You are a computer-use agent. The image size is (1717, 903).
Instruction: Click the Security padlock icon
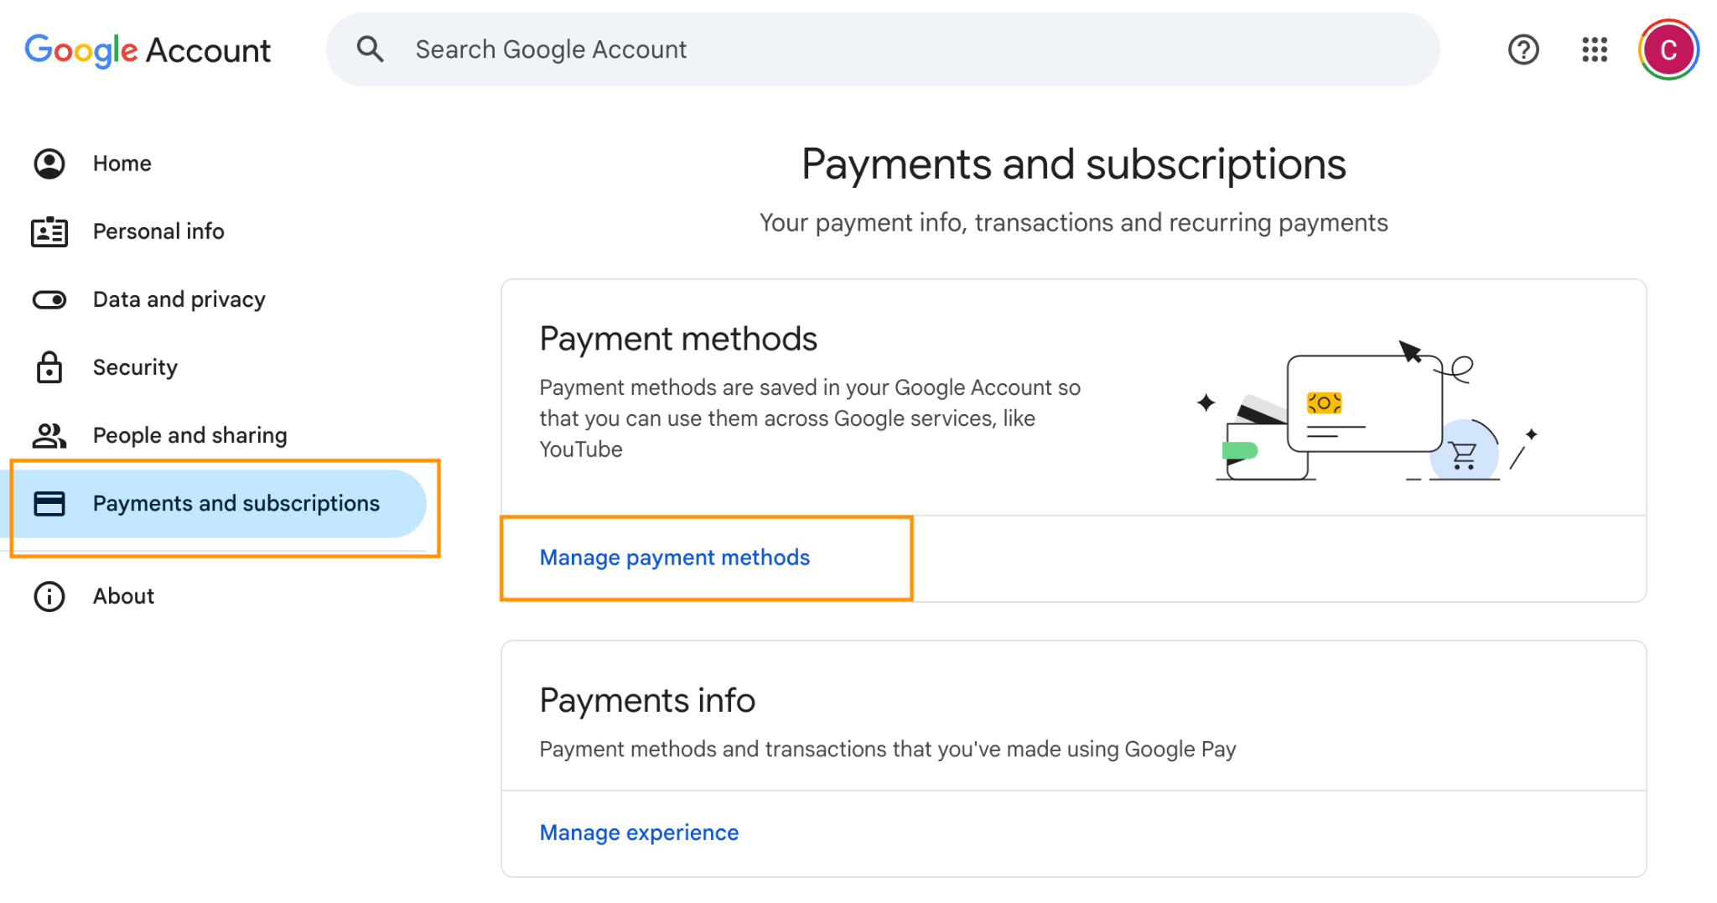(49, 367)
